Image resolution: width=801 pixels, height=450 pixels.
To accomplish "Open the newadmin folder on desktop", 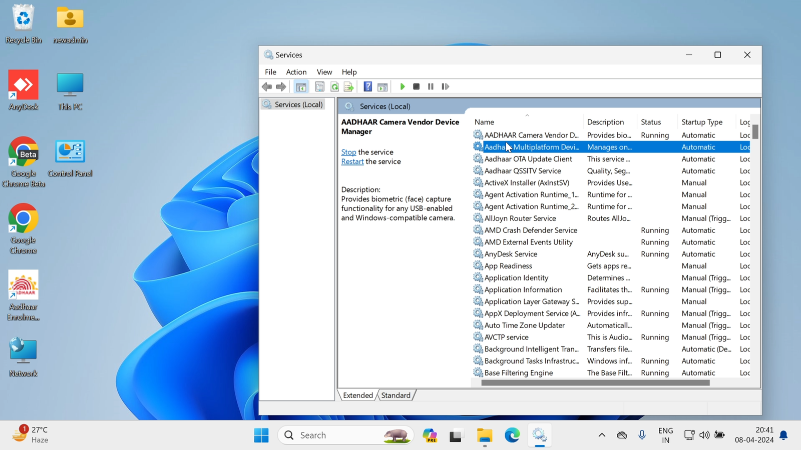I will point(70,24).
